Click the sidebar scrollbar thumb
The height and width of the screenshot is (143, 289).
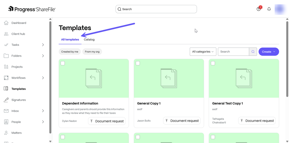click(x=50, y=77)
